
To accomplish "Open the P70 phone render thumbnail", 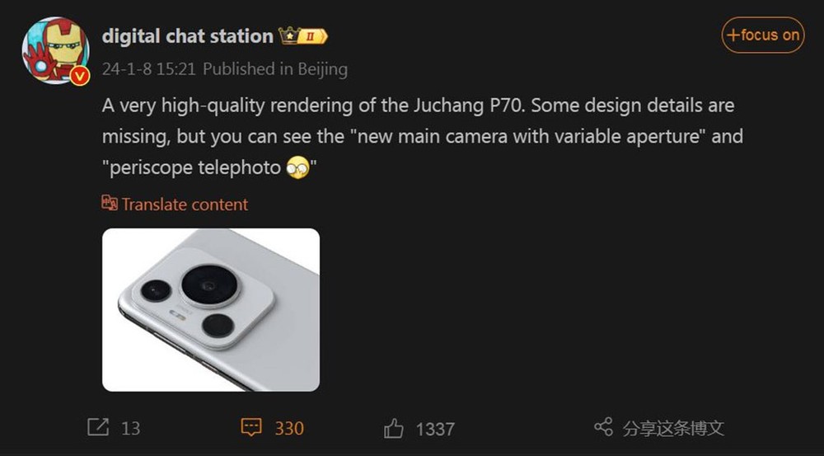I will tap(211, 310).
